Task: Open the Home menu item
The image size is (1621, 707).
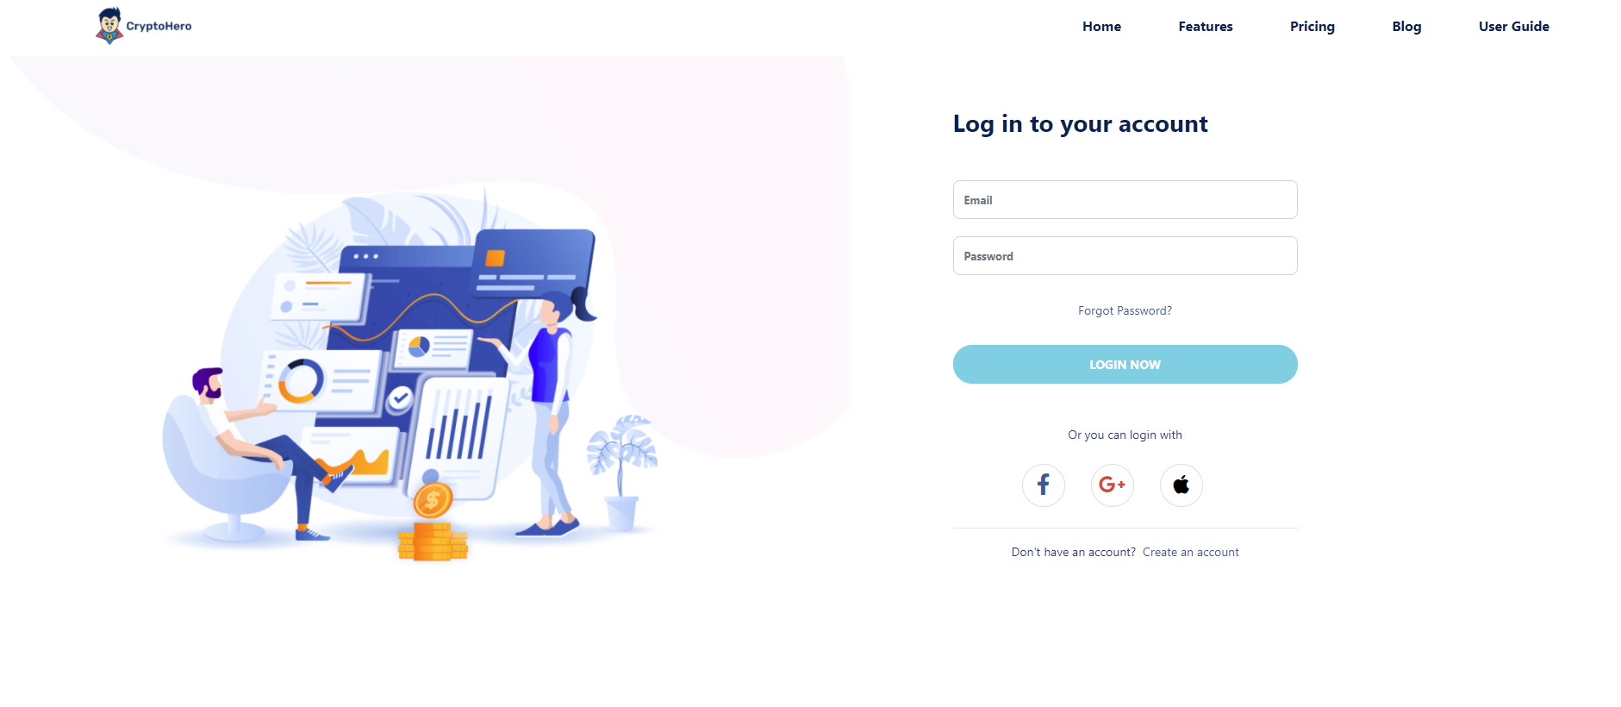Action: click(x=1101, y=27)
